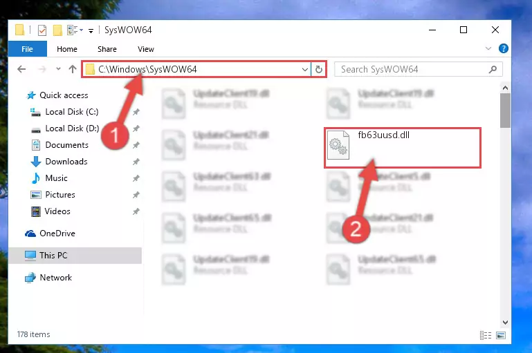Image resolution: width=532 pixels, height=353 pixels.
Task: Click the view layout icon in title bar
Action: 73,30
